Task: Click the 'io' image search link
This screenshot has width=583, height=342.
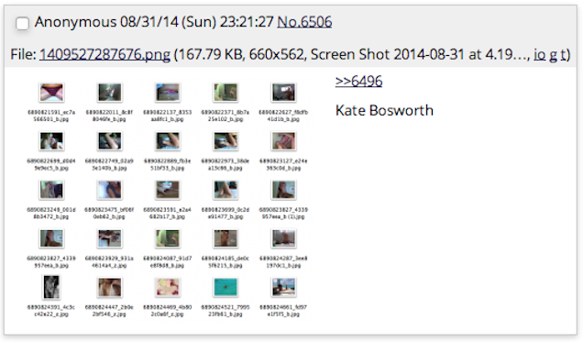Action: 540,55
